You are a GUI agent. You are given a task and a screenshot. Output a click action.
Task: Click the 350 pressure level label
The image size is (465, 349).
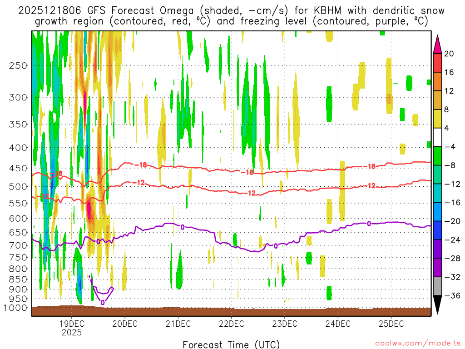(x=18, y=124)
